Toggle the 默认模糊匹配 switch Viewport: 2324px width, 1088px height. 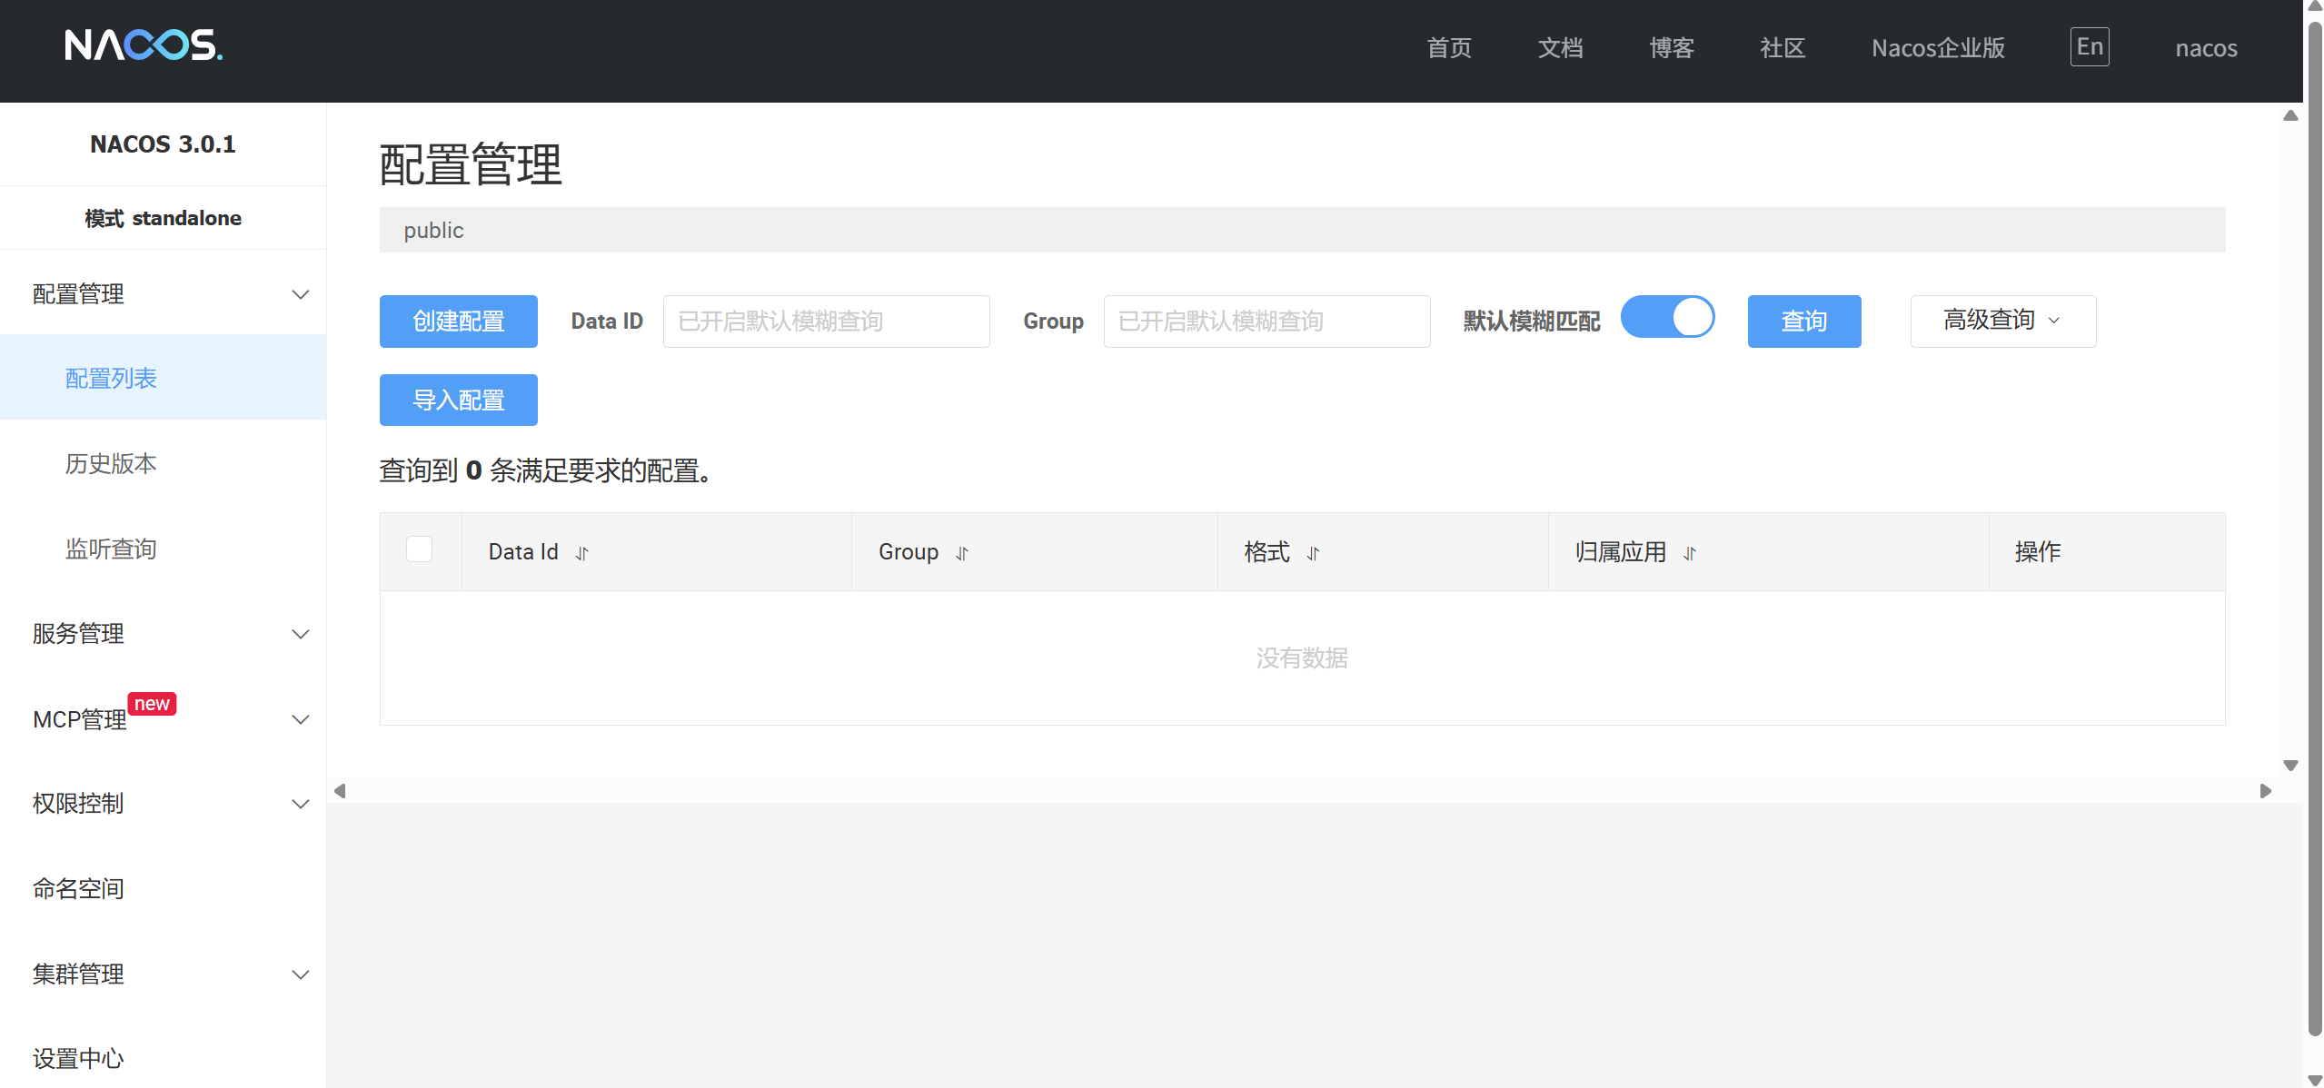(1667, 318)
